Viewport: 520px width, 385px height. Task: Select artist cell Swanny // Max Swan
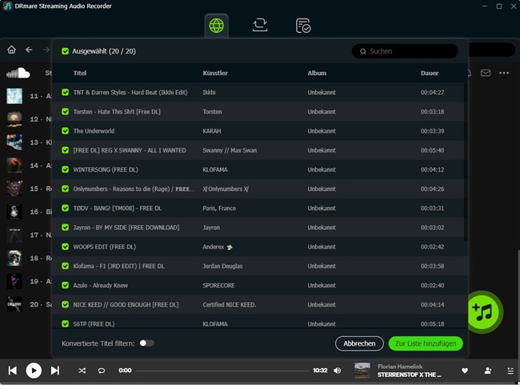(x=230, y=150)
